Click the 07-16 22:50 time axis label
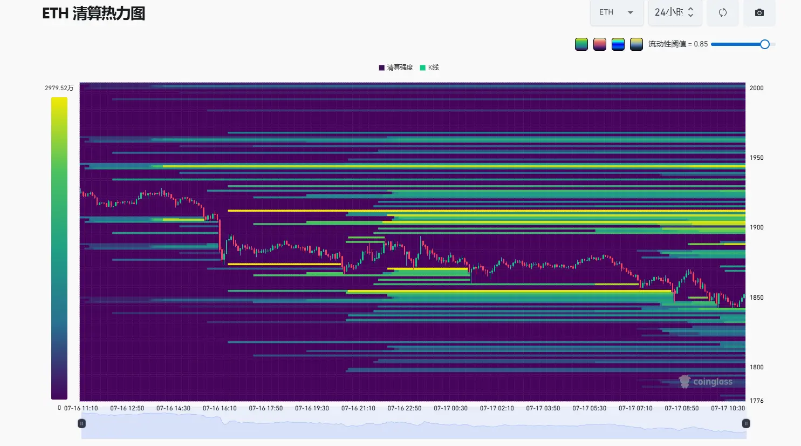 (405, 408)
